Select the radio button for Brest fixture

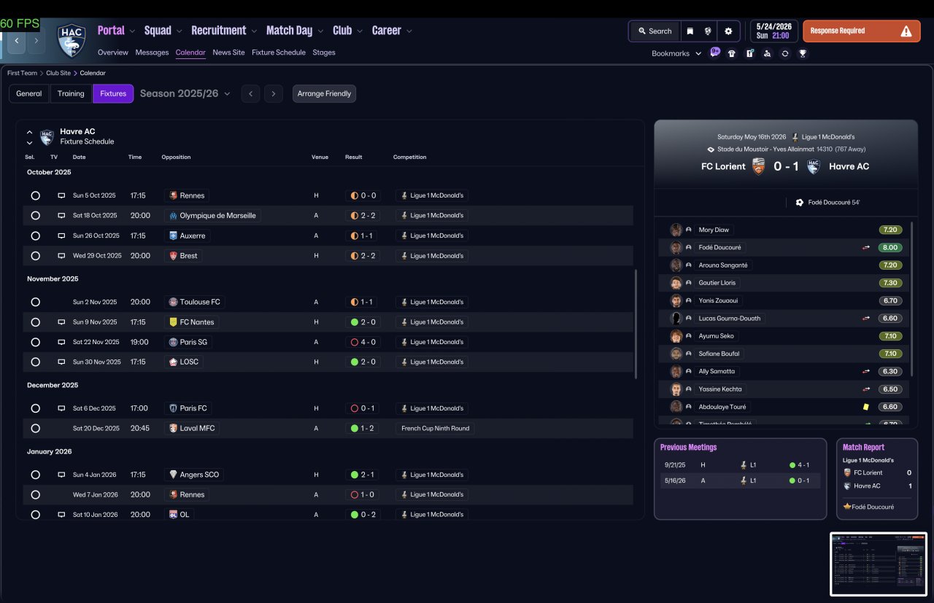[35, 256]
